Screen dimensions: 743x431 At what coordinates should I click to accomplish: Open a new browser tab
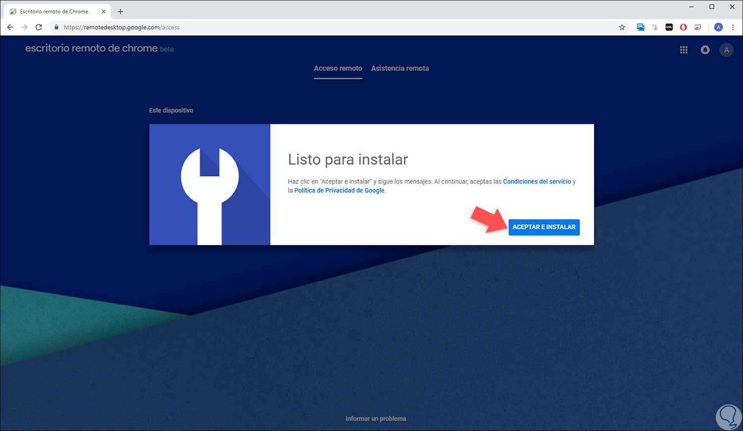pyautogui.click(x=120, y=11)
